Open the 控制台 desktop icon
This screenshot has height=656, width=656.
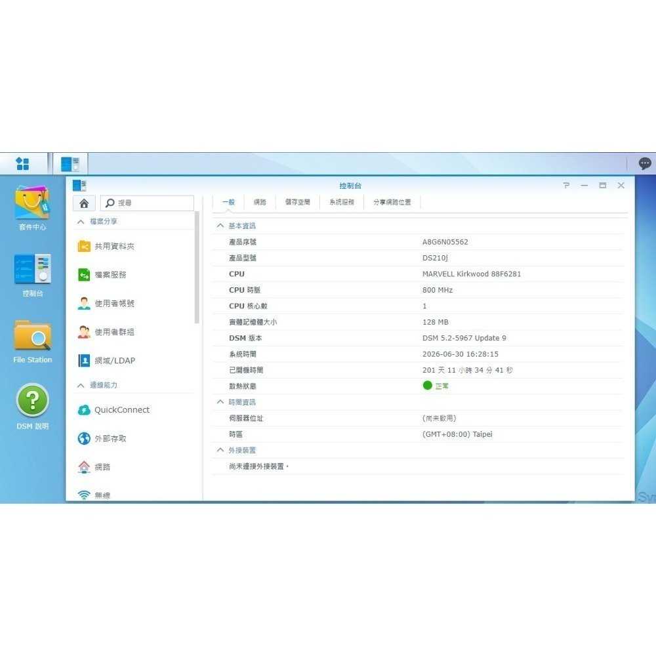[33, 268]
